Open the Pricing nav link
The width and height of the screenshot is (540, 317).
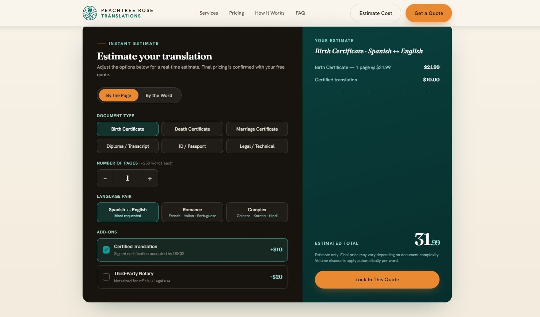coord(236,13)
